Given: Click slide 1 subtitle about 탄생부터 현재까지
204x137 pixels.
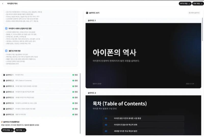Looking at the screenshot, I should click(116, 61).
